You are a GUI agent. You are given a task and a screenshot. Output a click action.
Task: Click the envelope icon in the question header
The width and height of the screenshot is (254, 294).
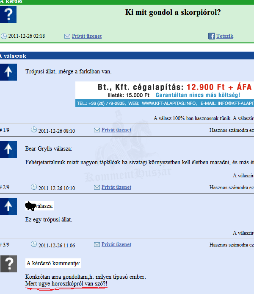(x=67, y=36)
